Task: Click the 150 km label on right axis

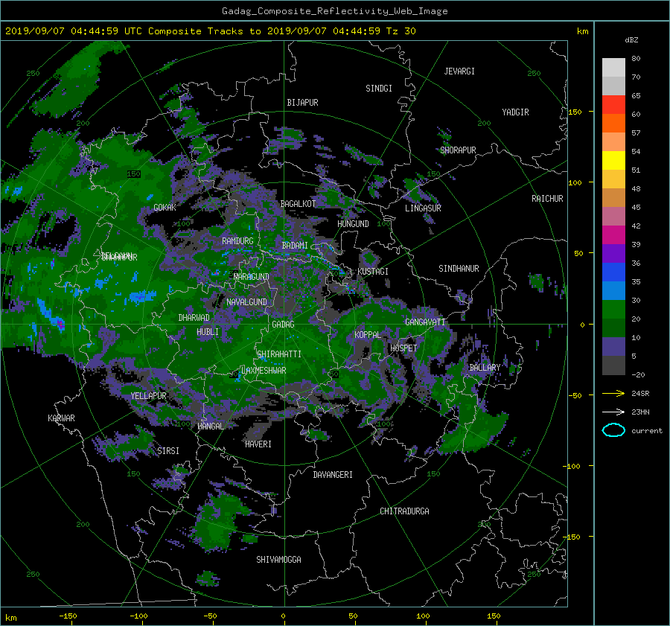Action: tap(575, 112)
